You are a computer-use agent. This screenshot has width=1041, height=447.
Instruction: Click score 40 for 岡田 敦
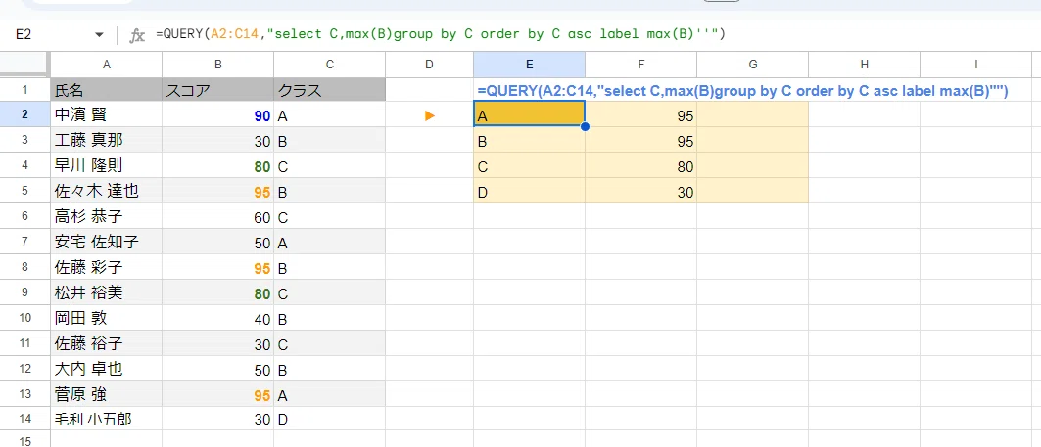pos(217,318)
